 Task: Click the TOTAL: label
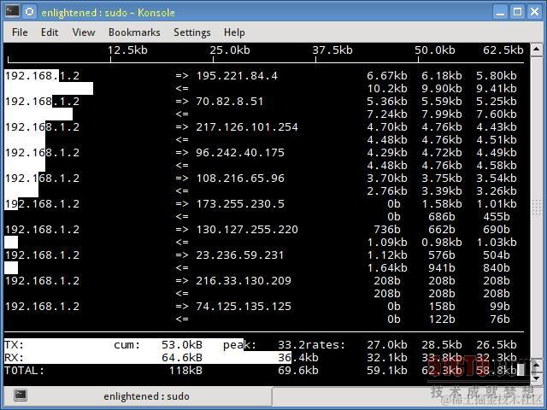click(25, 370)
